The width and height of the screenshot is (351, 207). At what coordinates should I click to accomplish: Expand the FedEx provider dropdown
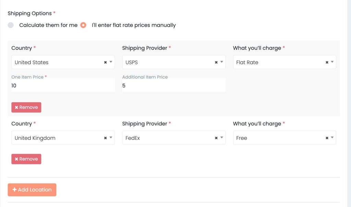tap(222, 138)
